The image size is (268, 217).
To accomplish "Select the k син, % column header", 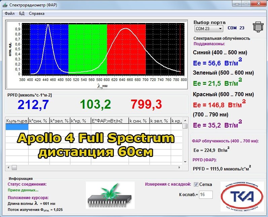I will click(139, 121).
